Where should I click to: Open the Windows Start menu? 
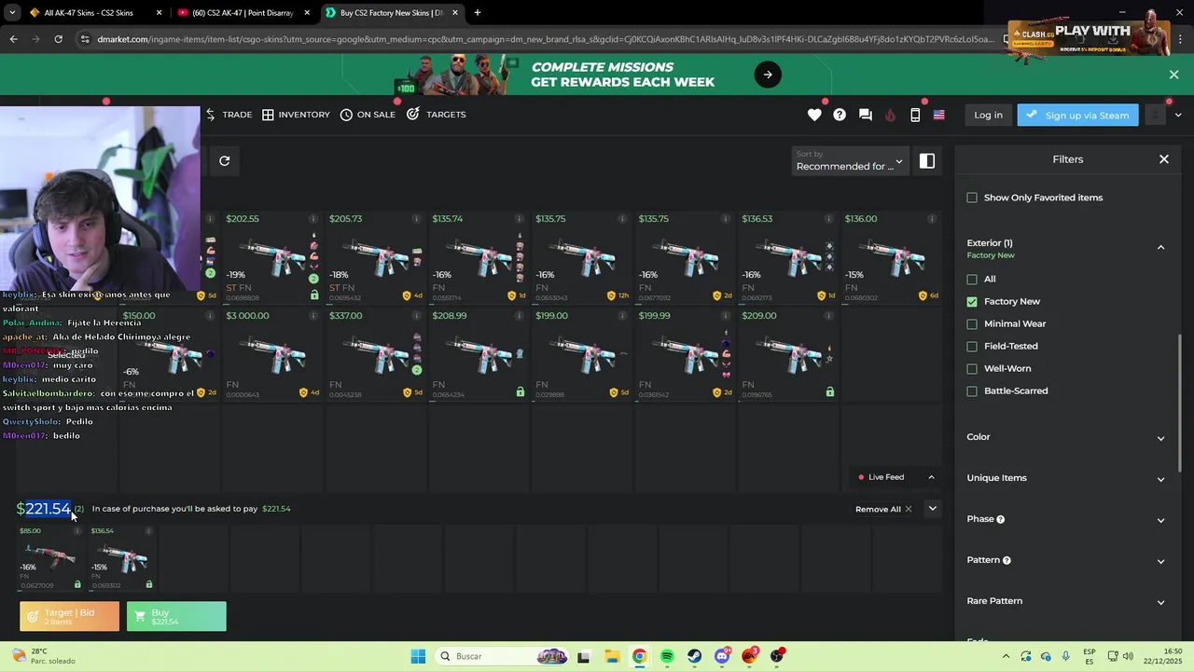(418, 656)
